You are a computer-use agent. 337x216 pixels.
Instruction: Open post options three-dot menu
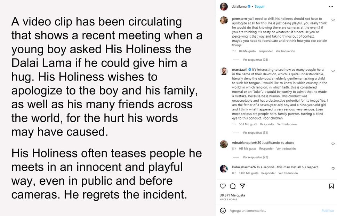[x=331, y=6]
